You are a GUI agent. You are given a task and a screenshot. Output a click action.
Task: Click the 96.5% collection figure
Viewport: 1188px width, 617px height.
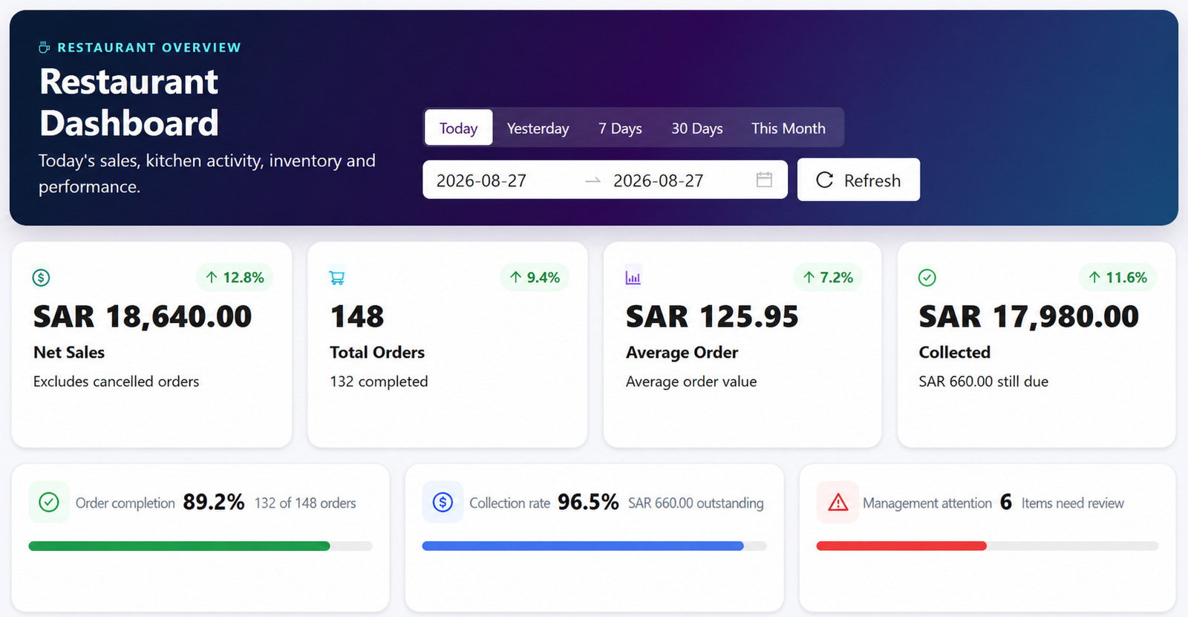(x=588, y=503)
